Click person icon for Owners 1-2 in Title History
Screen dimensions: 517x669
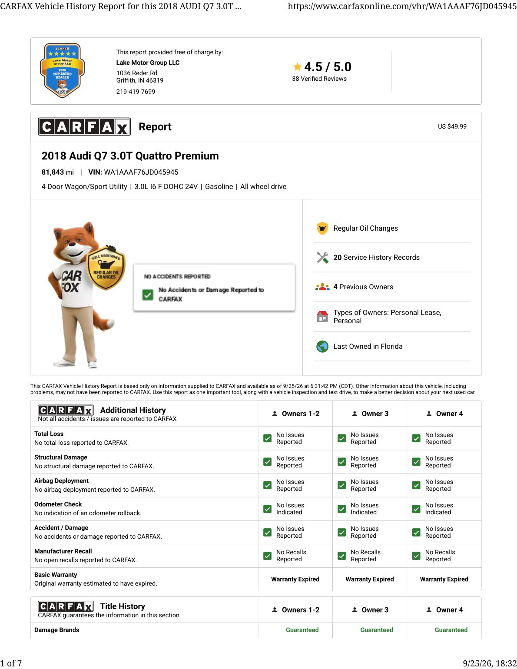click(275, 609)
